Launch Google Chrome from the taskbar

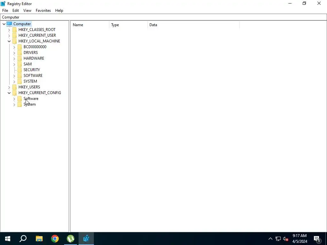pyautogui.click(x=55, y=239)
